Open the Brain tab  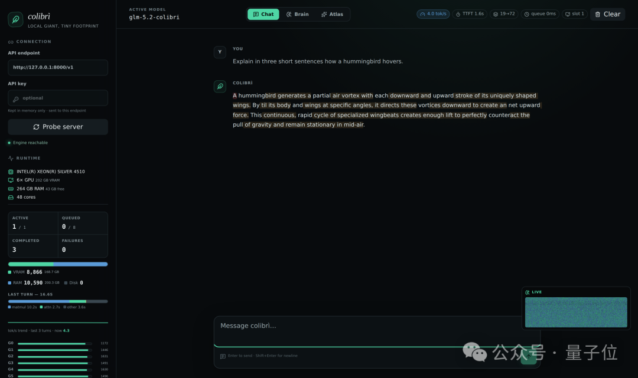[297, 14]
